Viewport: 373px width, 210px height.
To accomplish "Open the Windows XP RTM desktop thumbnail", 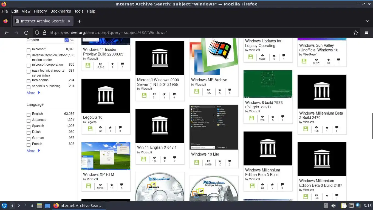I will (x=106, y=156).
